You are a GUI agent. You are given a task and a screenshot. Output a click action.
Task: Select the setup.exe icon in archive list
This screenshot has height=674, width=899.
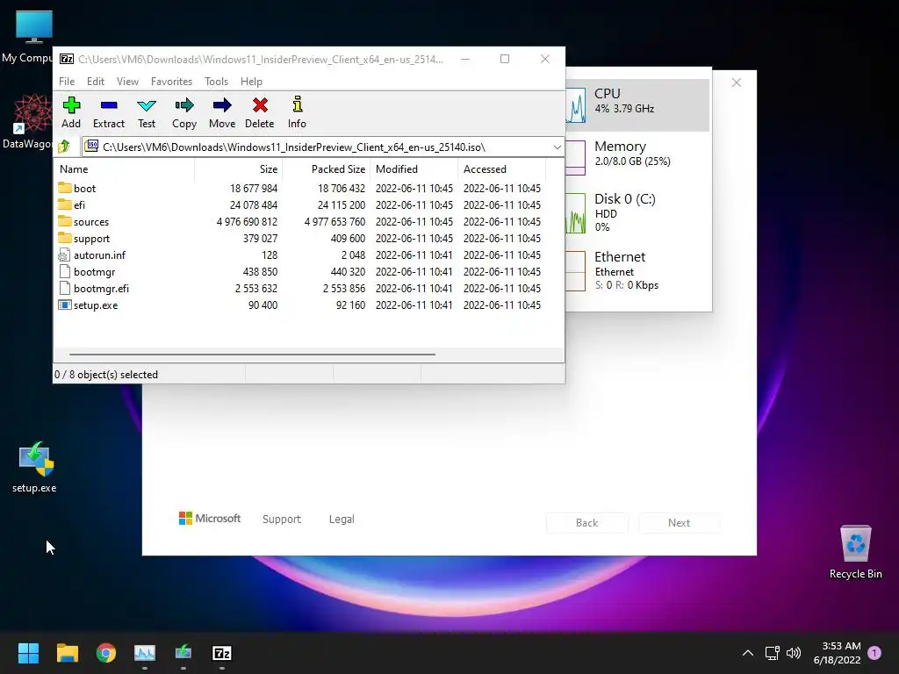(x=65, y=305)
